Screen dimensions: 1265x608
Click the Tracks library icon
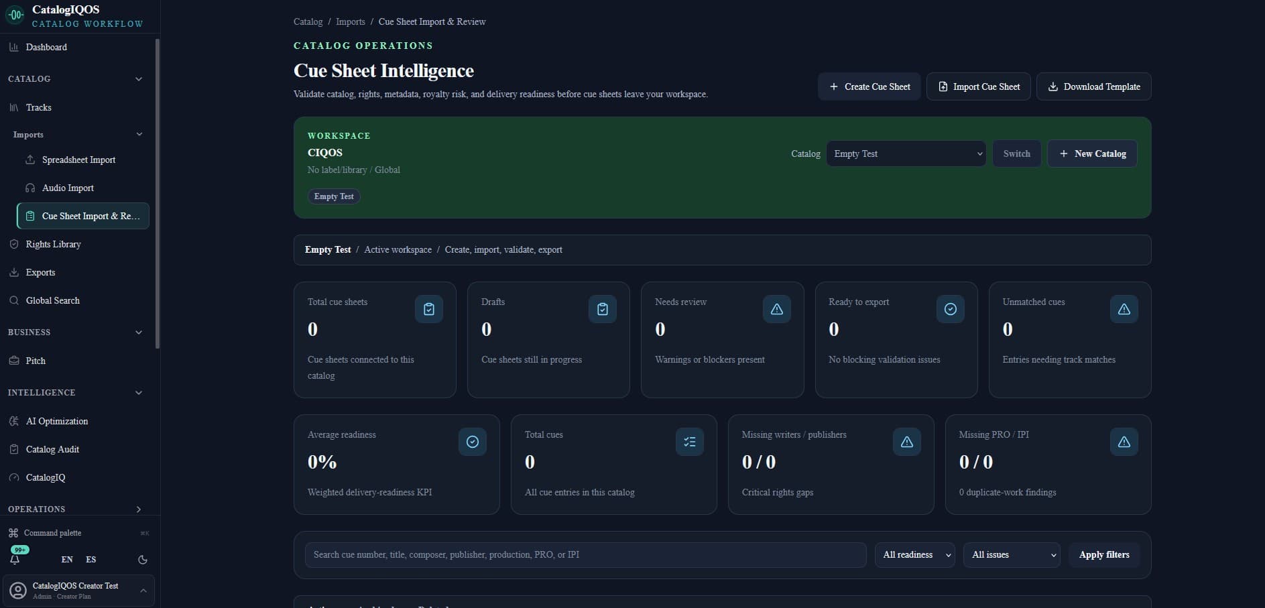pyautogui.click(x=14, y=107)
